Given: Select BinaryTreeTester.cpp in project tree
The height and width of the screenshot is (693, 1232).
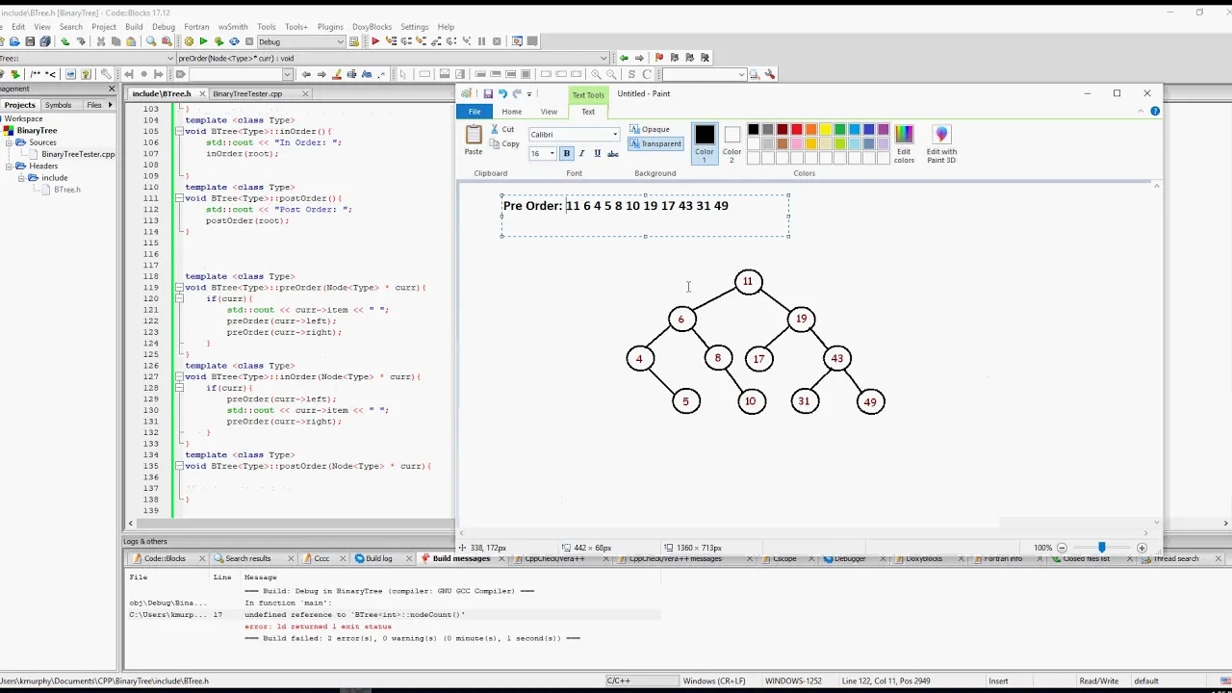Looking at the screenshot, I should [77, 154].
